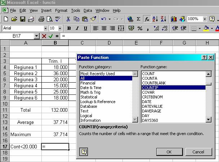Image resolution: width=219 pixels, height=162 pixels.
Task: Click the Save icon in toolbar
Action: [23, 19]
